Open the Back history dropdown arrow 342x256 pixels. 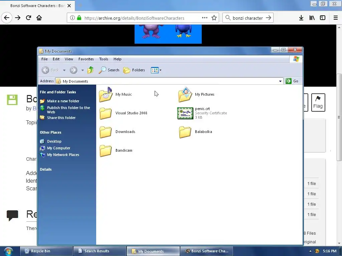click(64, 70)
